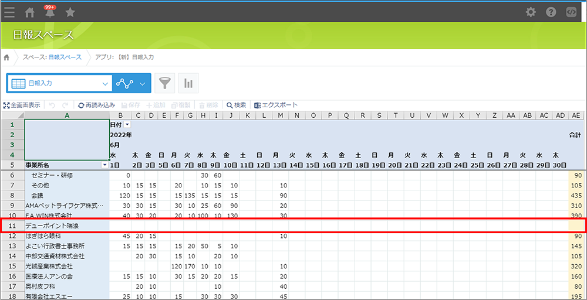This screenshot has height=300, width=587.
Task: Click the 合計 total header cell
Action: (576, 135)
